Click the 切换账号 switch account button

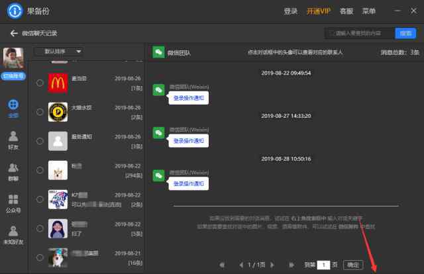pyautogui.click(x=13, y=76)
